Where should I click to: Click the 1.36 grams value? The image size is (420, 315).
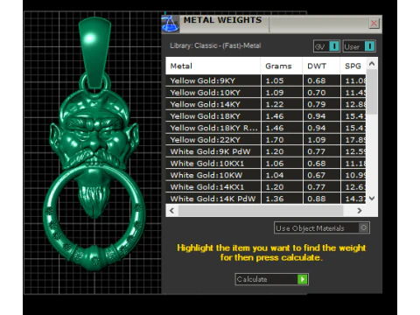[275, 199]
